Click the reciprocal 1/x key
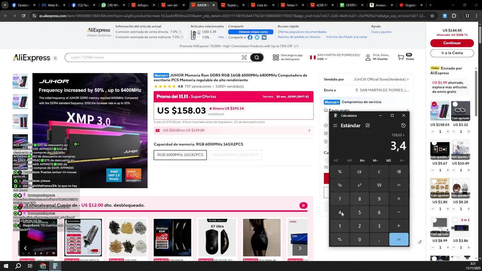The image size is (482, 271). 340,185
